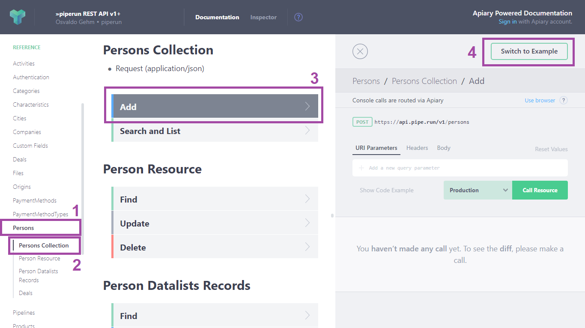Open Activities in the reference sidebar
The width and height of the screenshot is (585, 328).
tap(24, 63)
